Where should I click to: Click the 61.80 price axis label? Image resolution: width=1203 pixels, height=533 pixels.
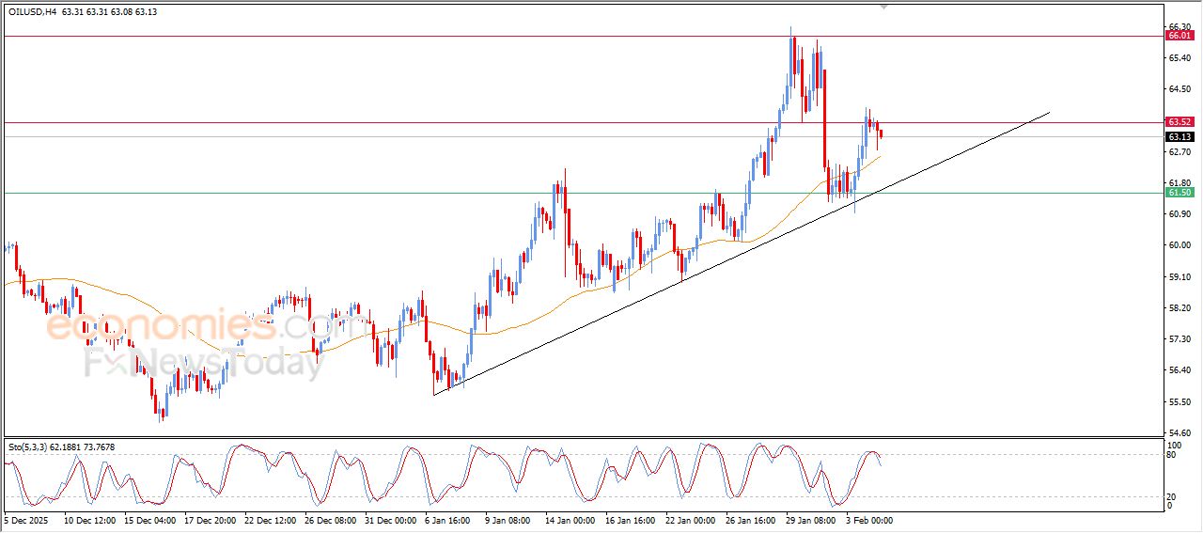1180,183
